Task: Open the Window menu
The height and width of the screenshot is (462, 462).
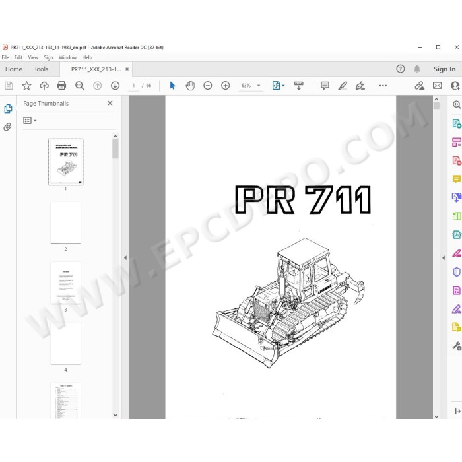Action: (x=67, y=57)
